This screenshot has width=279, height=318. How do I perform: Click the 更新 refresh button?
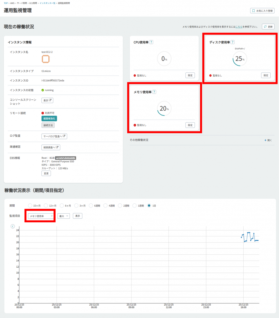click(x=268, y=27)
